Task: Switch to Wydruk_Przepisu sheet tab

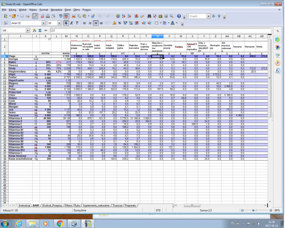Action: click(52, 205)
